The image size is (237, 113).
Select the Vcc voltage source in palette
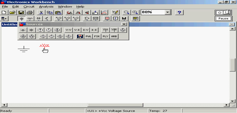tap(106, 30)
